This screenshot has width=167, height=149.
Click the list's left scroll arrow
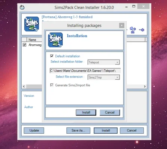(24, 86)
